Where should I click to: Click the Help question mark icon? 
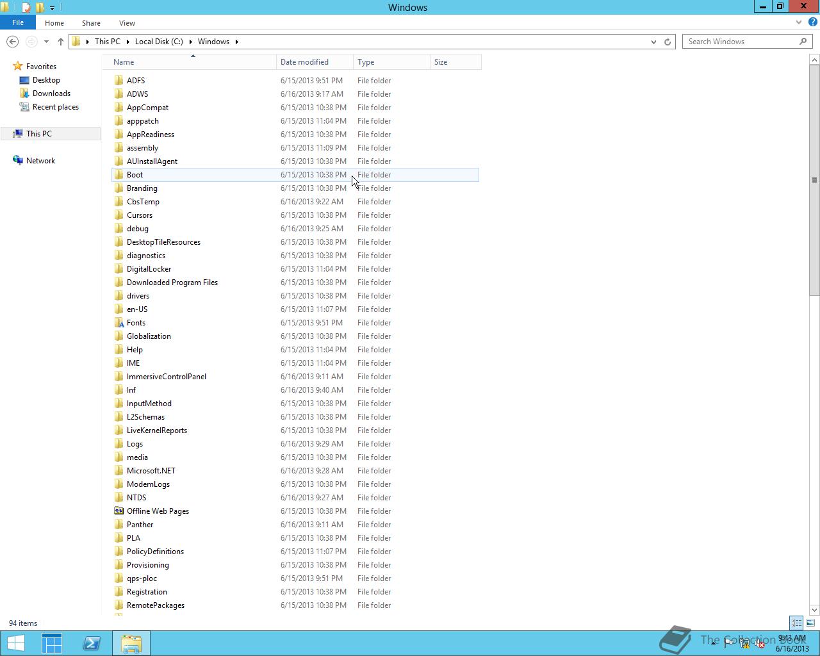813,22
